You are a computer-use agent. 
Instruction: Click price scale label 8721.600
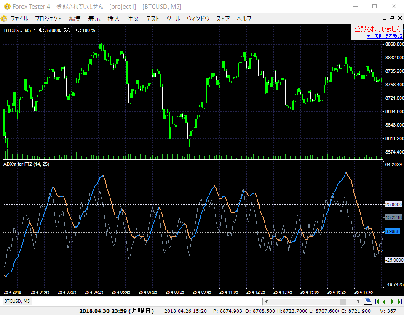[x=394, y=98]
